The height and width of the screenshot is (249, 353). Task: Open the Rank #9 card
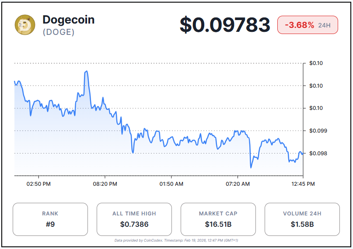pyautogui.click(x=50, y=219)
